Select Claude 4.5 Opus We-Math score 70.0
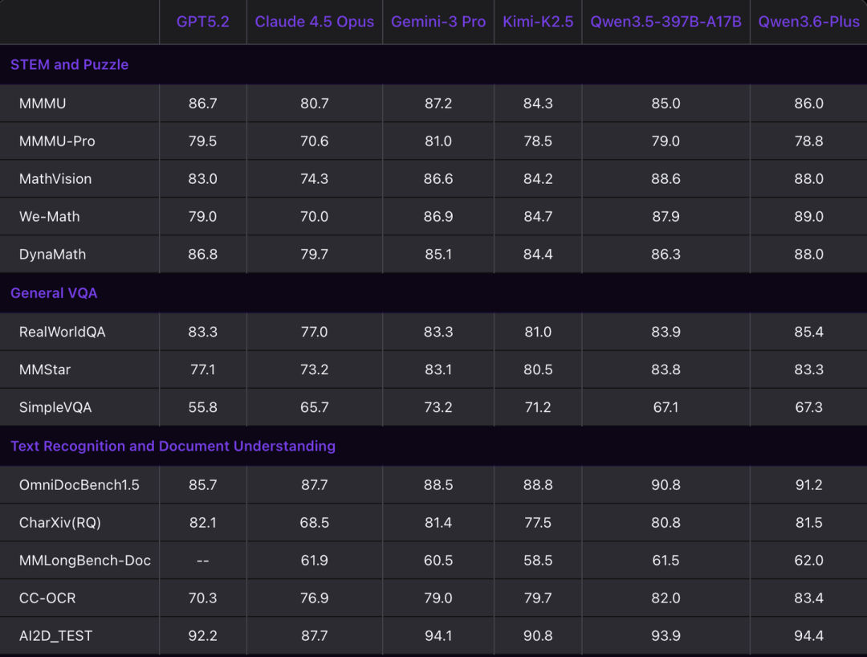Screen dimensions: 867x657 click(x=314, y=216)
